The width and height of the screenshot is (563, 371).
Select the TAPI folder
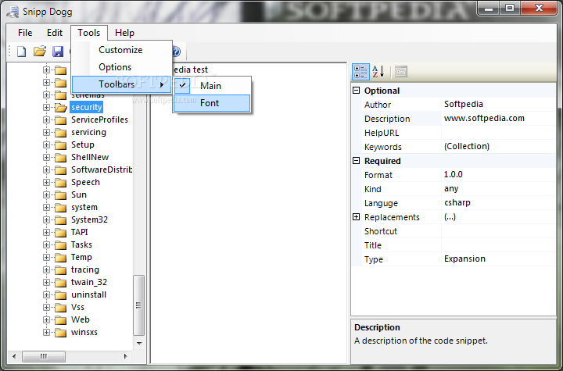tap(79, 232)
